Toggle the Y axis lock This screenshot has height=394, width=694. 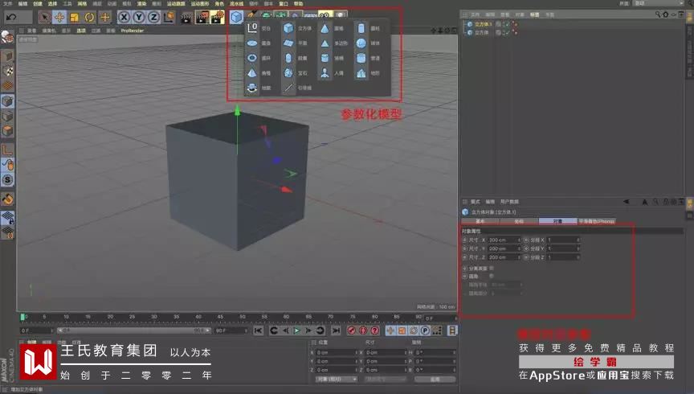pos(139,17)
